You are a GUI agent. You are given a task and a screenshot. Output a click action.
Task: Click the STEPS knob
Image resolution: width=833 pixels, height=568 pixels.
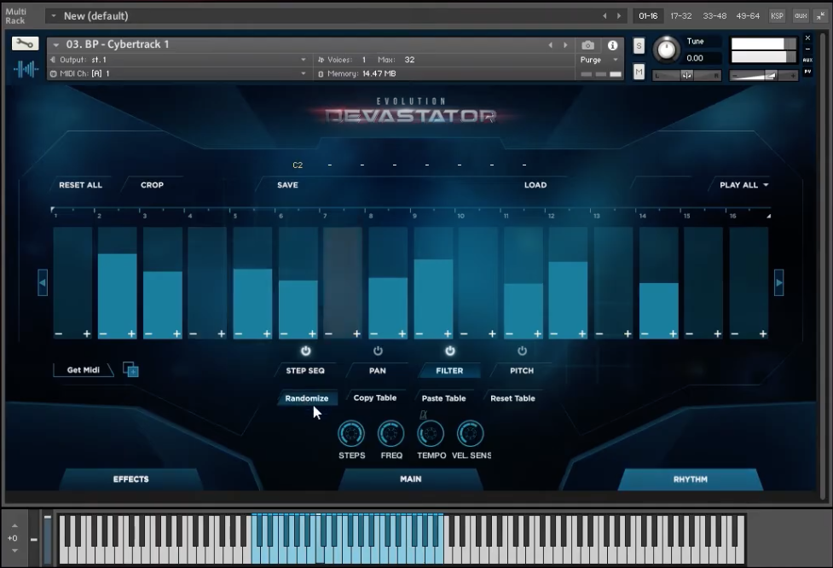click(x=351, y=433)
